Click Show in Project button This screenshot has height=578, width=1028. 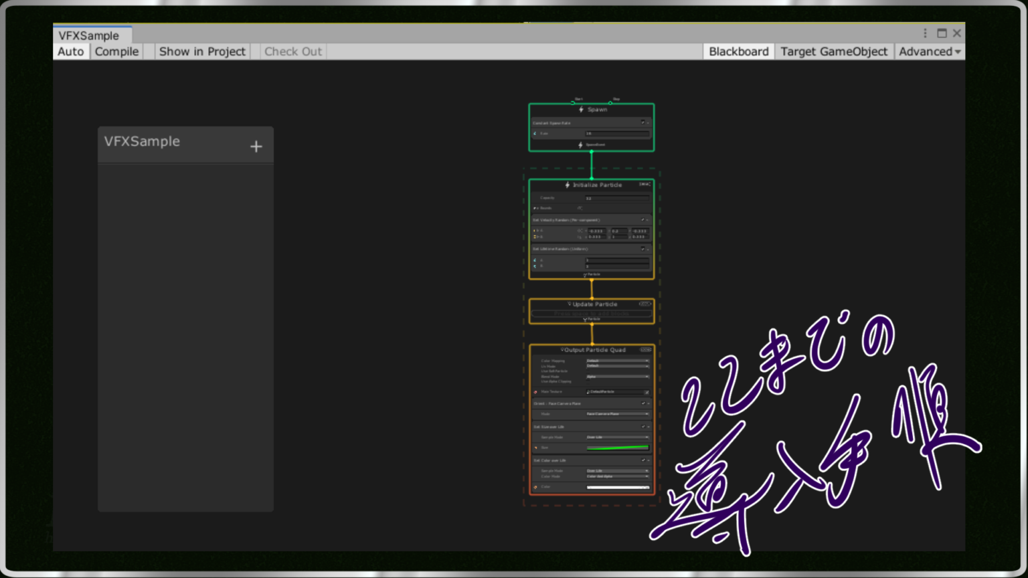coord(202,52)
